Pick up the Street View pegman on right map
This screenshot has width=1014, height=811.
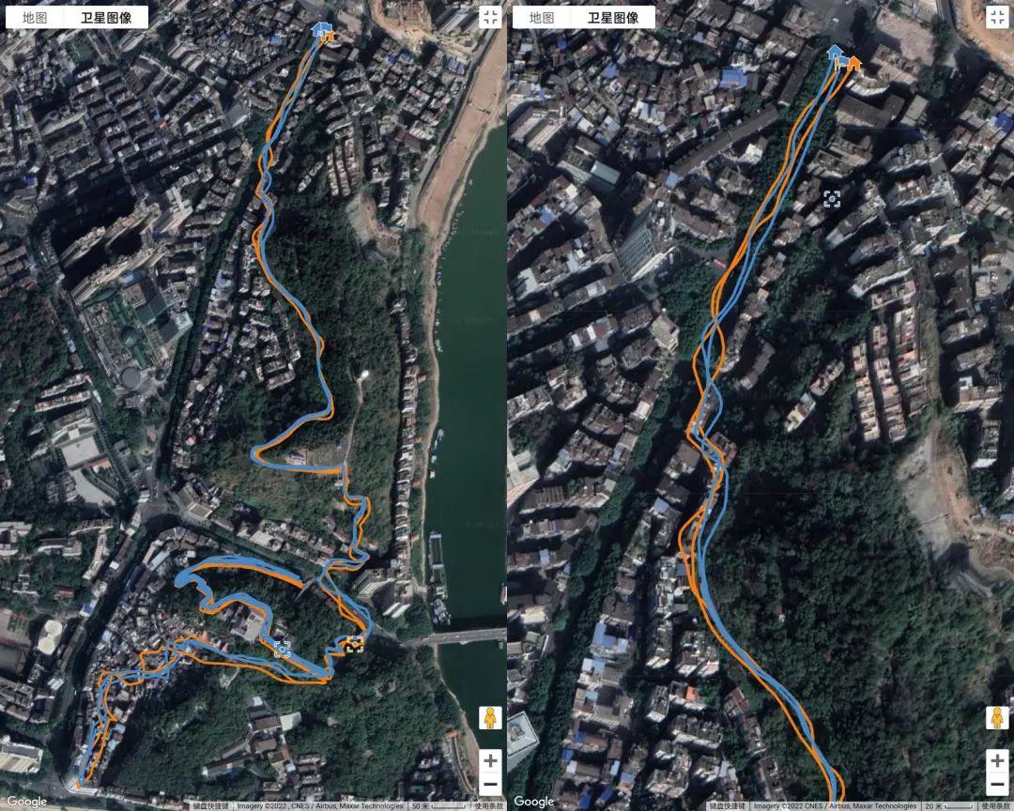click(997, 718)
